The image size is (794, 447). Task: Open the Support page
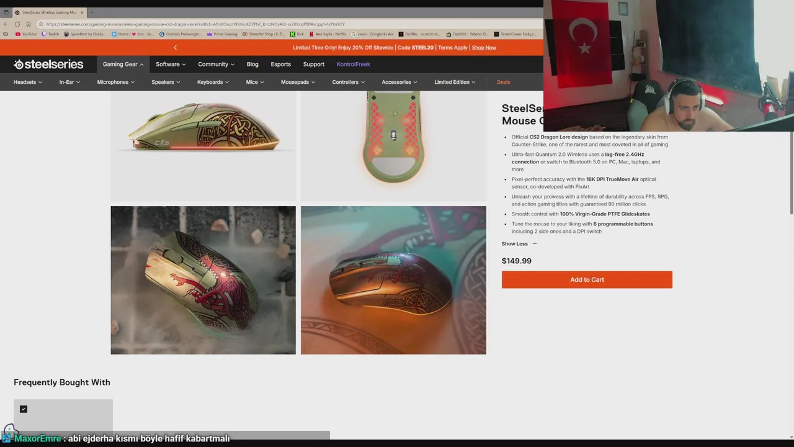pyautogui.click(x=313, y=65)
